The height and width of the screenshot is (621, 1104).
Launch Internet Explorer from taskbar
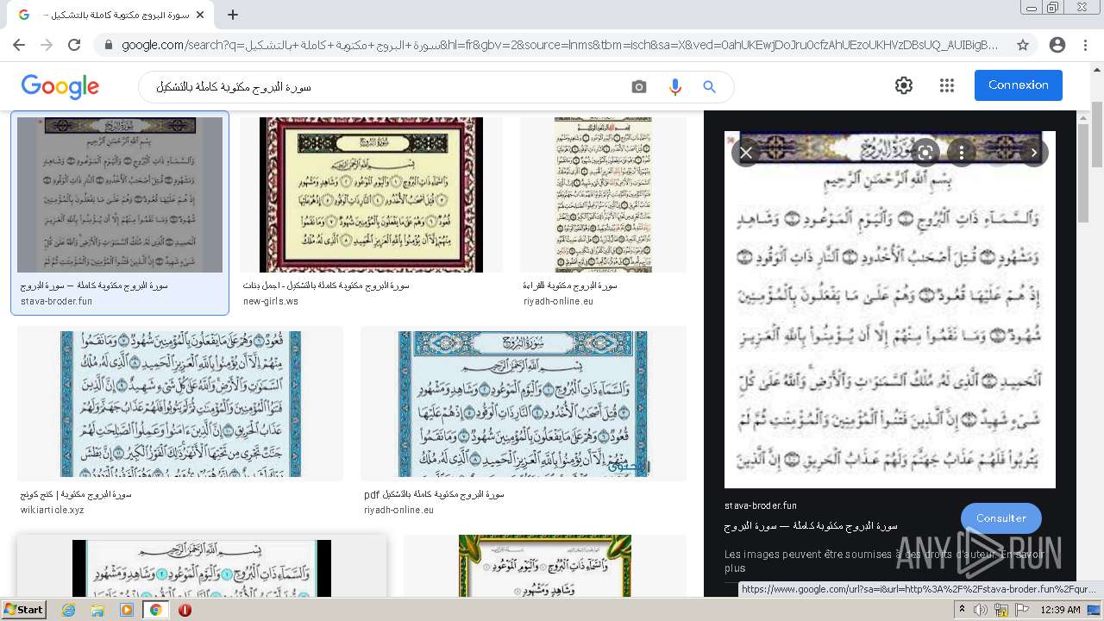click(x=68, y=610)
